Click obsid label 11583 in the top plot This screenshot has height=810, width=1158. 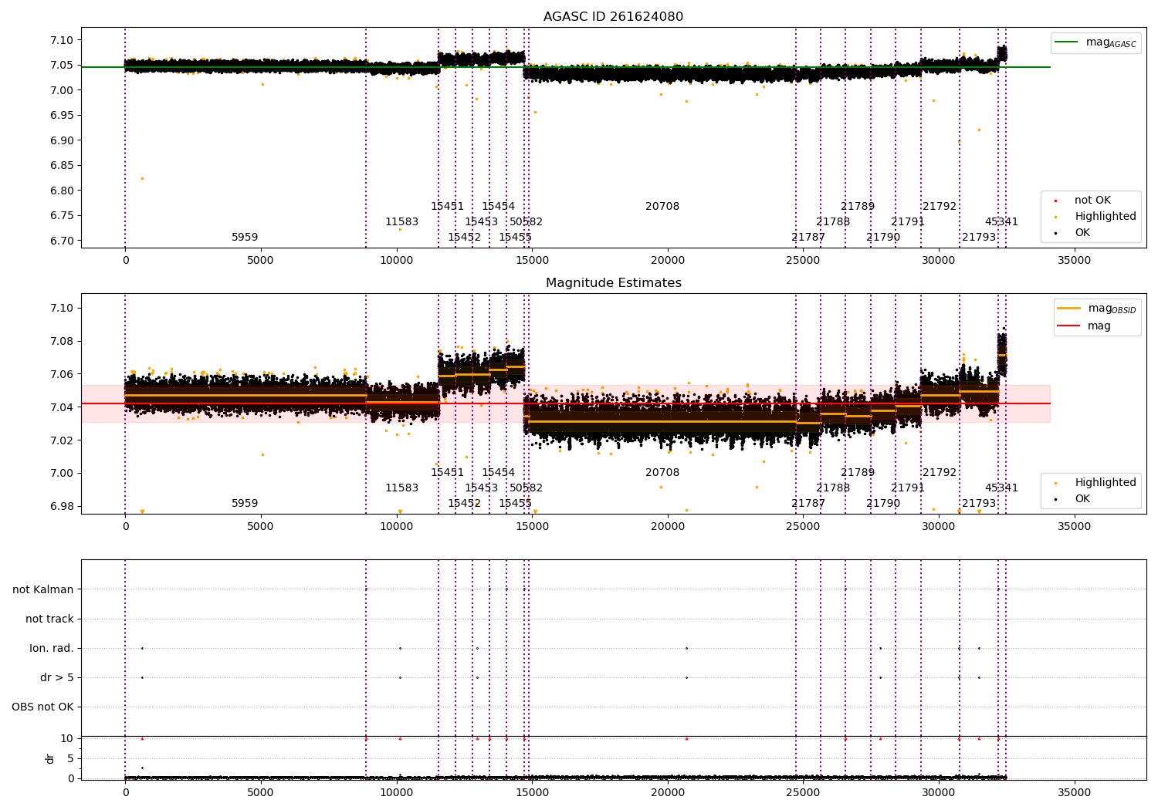401,222
